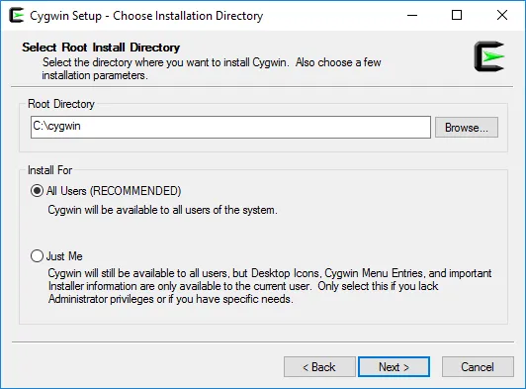
Task: Open the Browse... folder picker
Action: 467,127
